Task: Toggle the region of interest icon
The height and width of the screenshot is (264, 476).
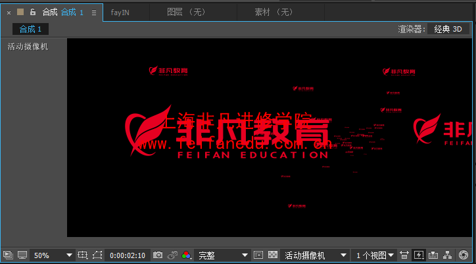Action: (x=258, y=255)
